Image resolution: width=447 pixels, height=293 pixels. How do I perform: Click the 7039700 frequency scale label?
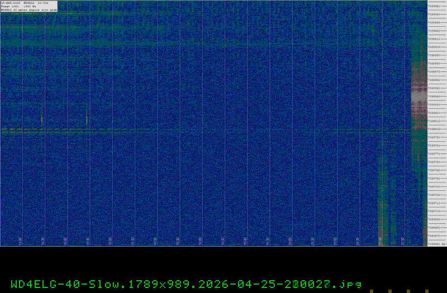(434, 212)
